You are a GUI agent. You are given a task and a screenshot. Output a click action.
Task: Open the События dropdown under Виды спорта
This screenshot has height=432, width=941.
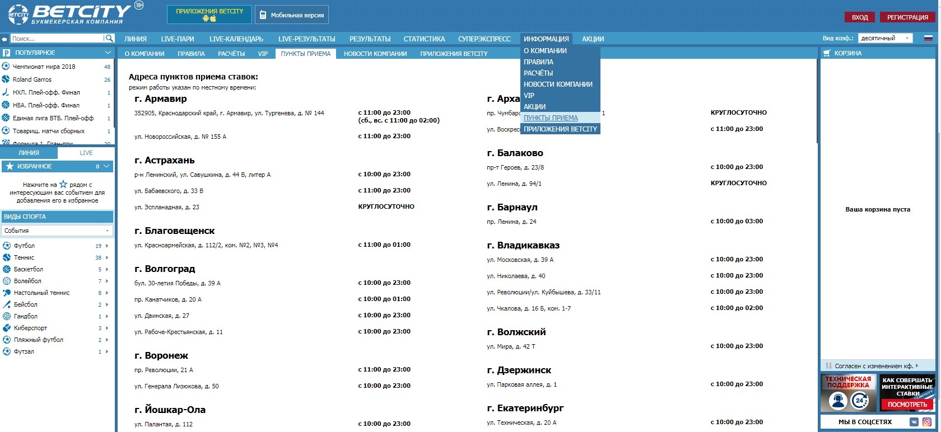pyautogui.click(x=57, y=231)
